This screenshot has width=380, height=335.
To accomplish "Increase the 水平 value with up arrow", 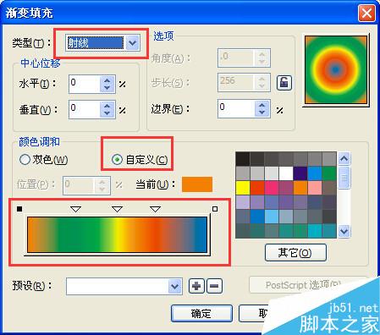I will click(x=107, y=80).
